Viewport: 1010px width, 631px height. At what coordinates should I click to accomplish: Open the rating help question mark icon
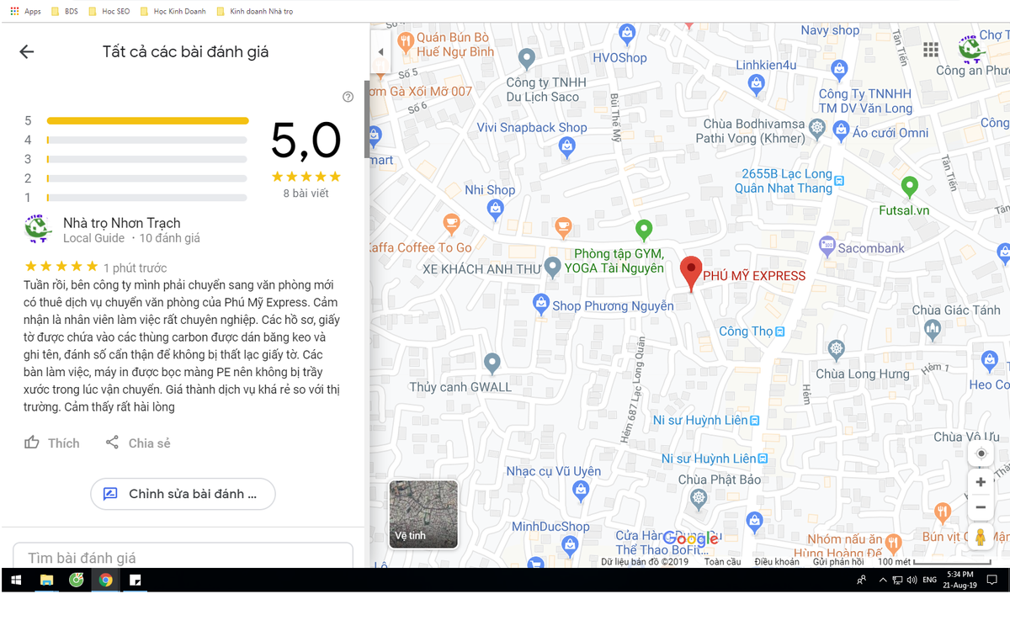pyautogui.click(x=348, y=97)
